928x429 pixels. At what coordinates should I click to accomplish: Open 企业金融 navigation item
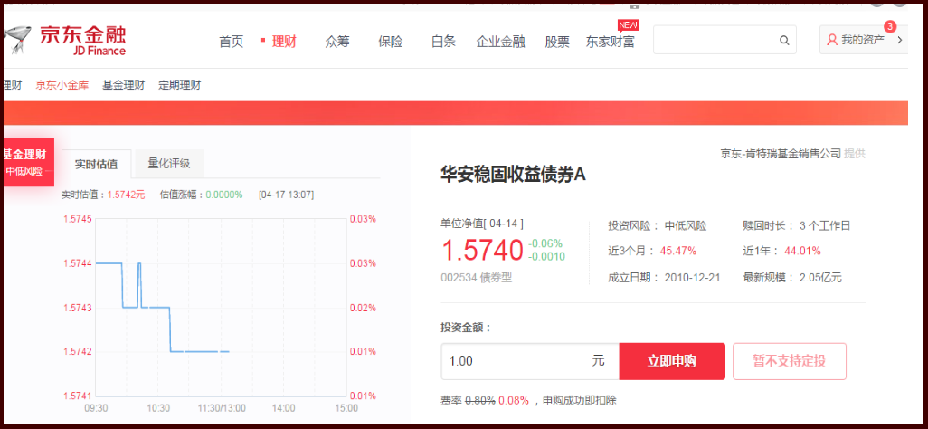pos(501,42)
